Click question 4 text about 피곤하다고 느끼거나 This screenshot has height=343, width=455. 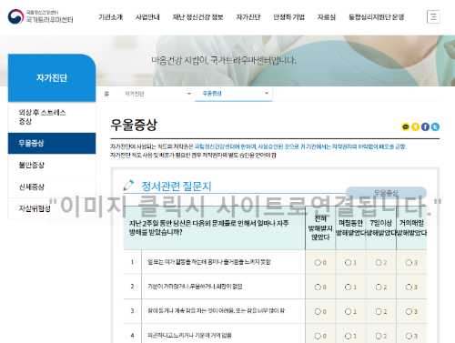coord(189,336)
